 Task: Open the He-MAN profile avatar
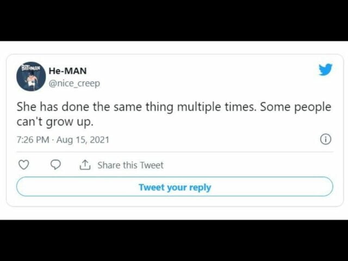pyautogui.click(x=31, y=77)
